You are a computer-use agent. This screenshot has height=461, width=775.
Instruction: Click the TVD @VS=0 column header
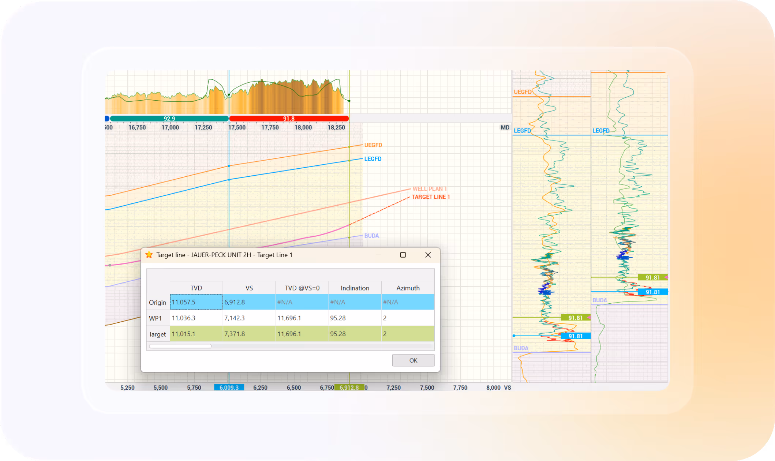click(x=302, y=288)
